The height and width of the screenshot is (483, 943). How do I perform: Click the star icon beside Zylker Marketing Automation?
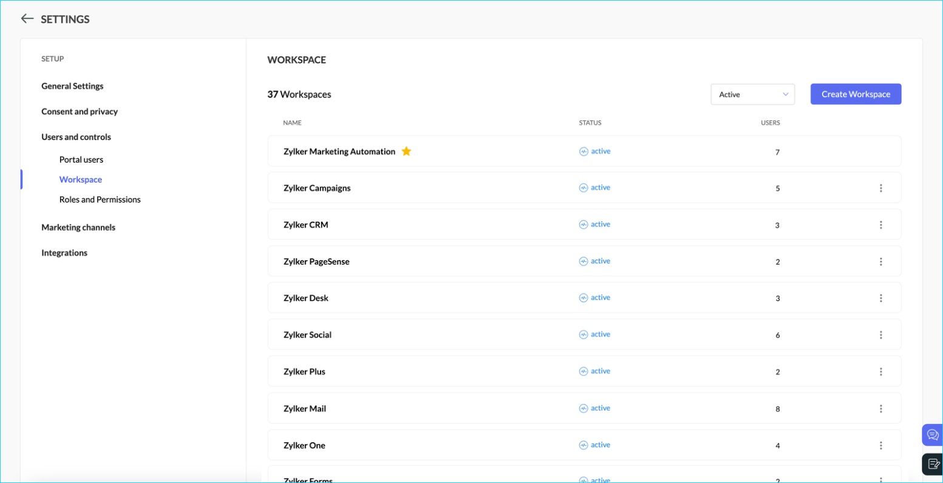pos(406,151)
